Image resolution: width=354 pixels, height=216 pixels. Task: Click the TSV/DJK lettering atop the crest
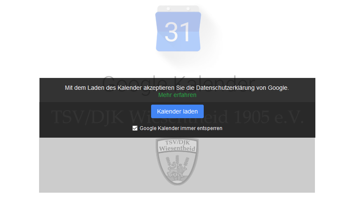coord(177,142)
